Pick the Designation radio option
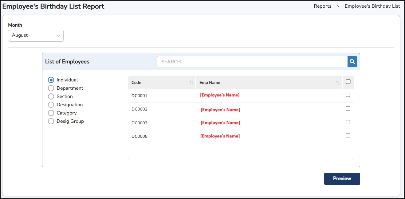Screen dimensions: 405x199 tap(51, 105)
